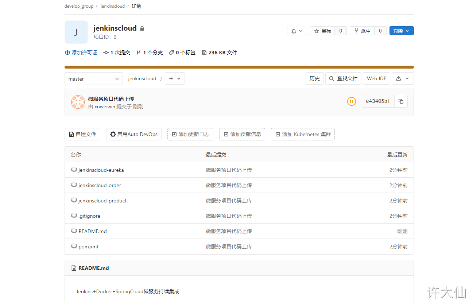Open the 0 个标签 tags link
Screen dimensions: 469x302
click(x=182, y=53)
